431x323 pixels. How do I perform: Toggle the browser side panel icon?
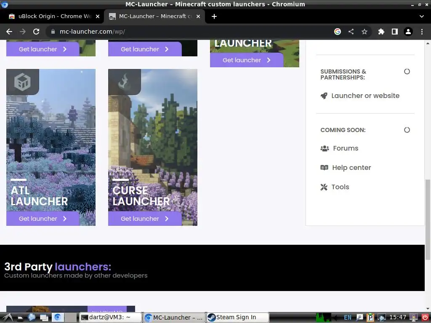tap(395, 32)
